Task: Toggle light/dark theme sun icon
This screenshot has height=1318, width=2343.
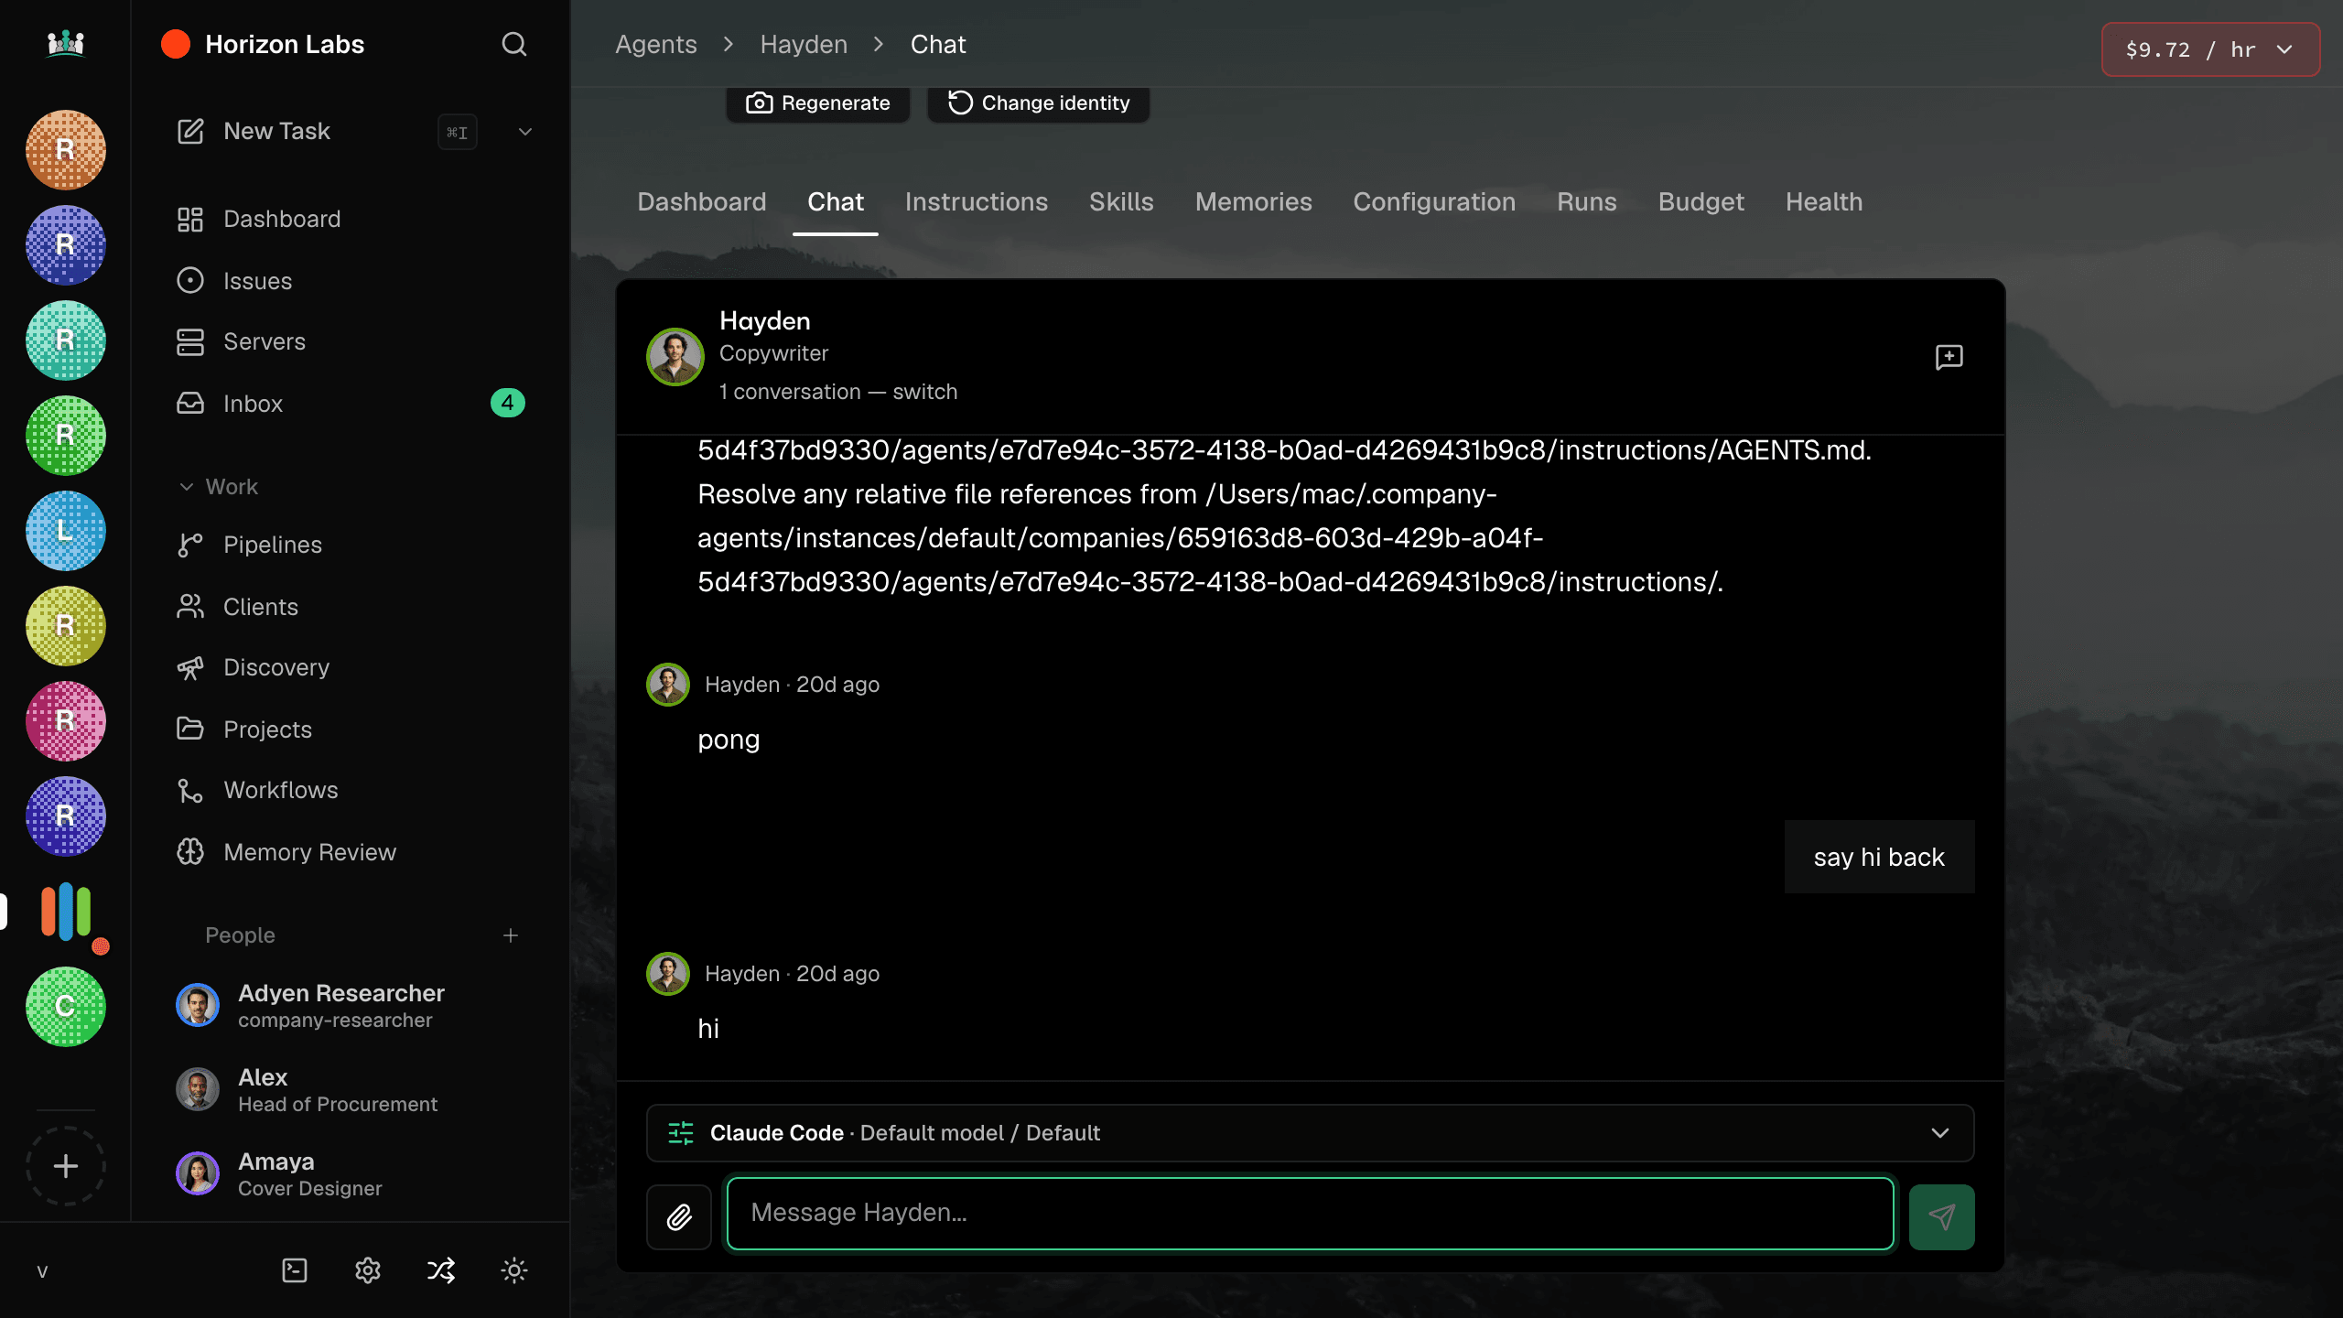Action: tap(514, 1270)
